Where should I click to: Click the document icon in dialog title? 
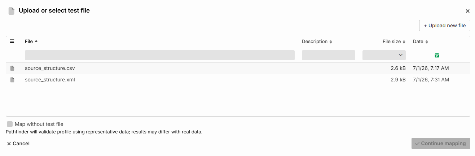pyautogui.click(x=12, y=11)
